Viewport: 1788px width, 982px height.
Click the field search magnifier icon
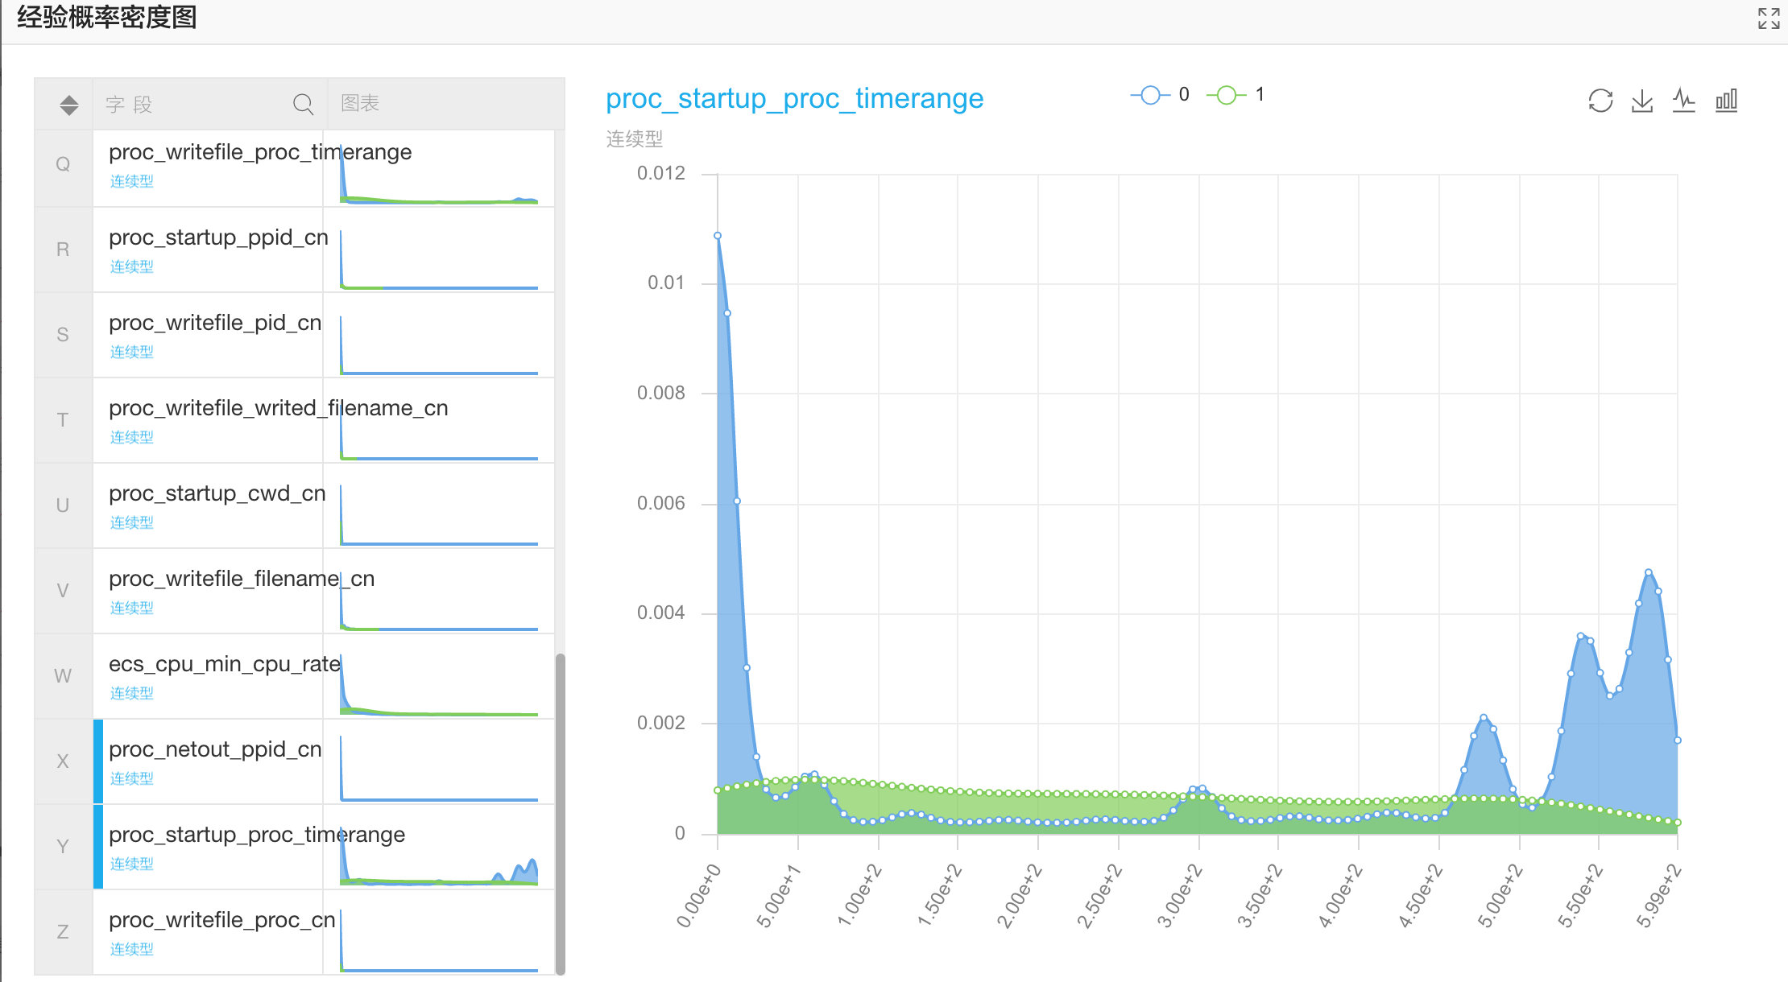pyautogui.click(x=303, y=104)
